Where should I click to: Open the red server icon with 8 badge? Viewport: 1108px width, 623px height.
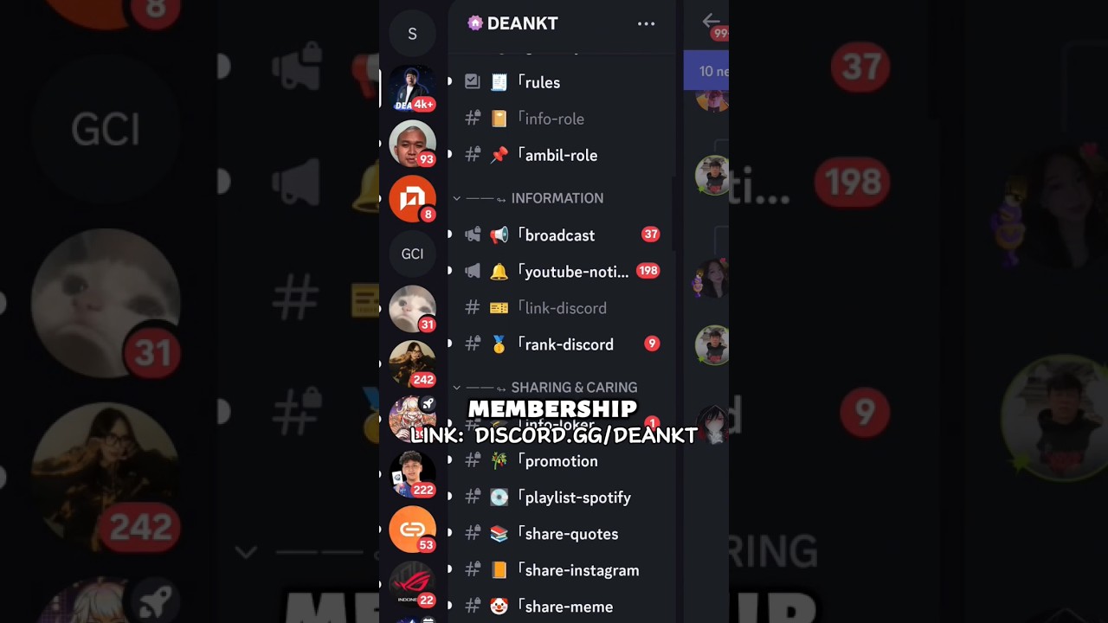(x=412, y=199)
